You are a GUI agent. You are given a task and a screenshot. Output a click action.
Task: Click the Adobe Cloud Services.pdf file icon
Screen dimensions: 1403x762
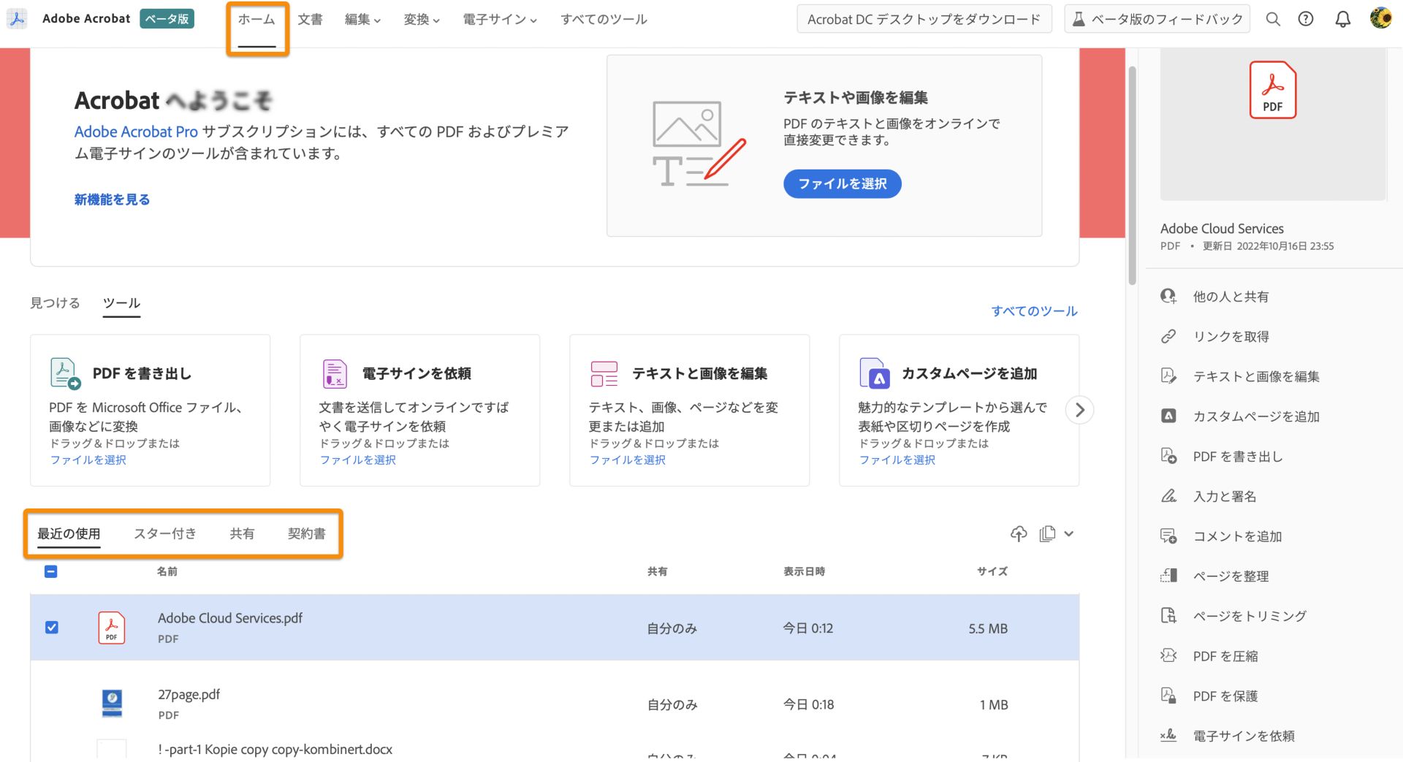coord(111,628)
